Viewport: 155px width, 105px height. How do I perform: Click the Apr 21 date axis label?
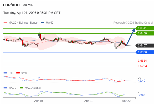pos(89,101)
